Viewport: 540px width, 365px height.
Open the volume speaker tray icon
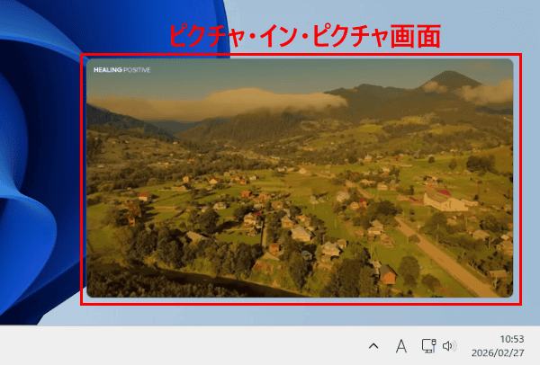tap(449, 346)
